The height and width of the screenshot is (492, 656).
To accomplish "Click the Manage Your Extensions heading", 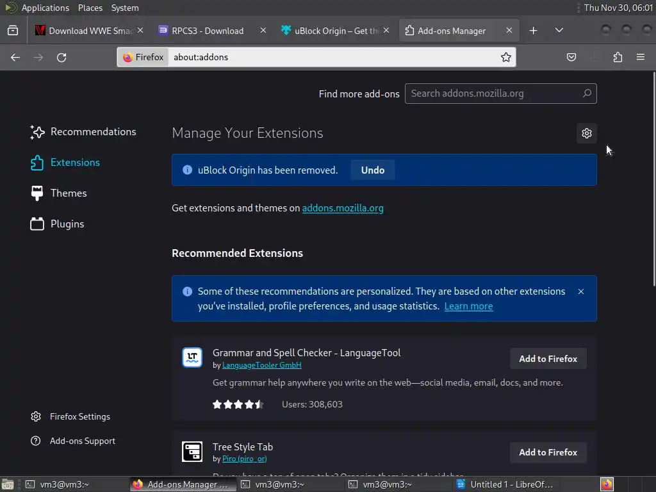I will pos(247,133).
